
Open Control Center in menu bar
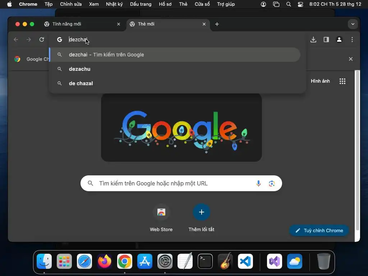coord(300,4)
